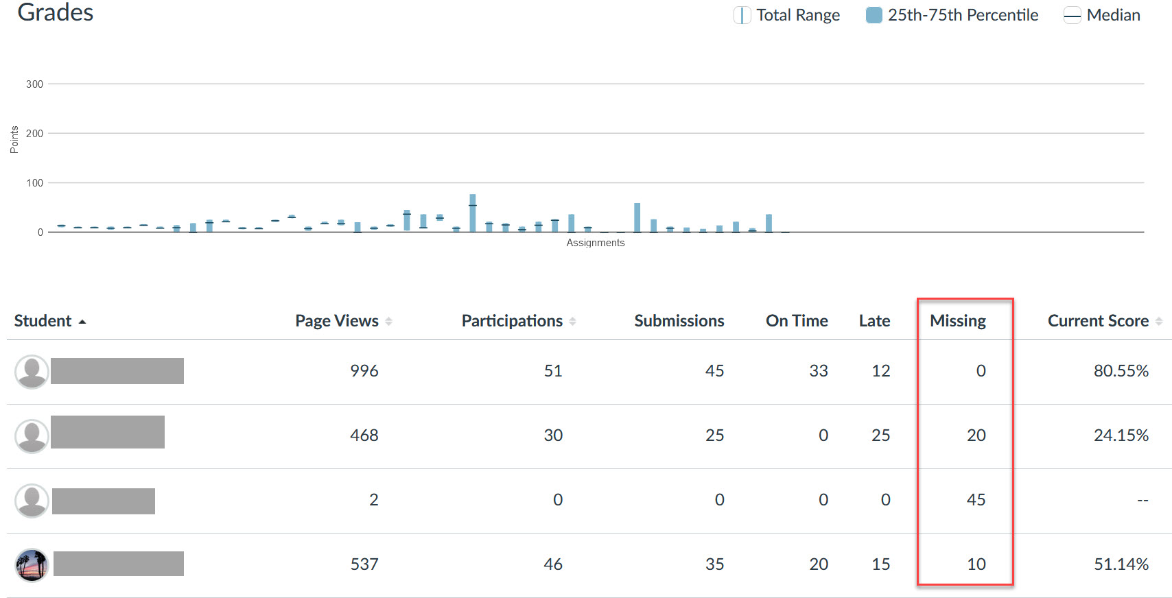This screenshot has width=1172, height=598.
Task: Click the Participations sort arrows icon
Action: tap(572, 321)
